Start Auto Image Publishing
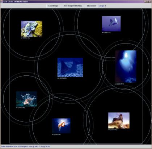 pos(72,6)
